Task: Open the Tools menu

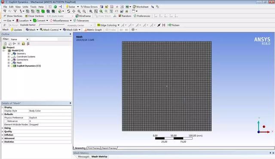Action: pos(33,7)
